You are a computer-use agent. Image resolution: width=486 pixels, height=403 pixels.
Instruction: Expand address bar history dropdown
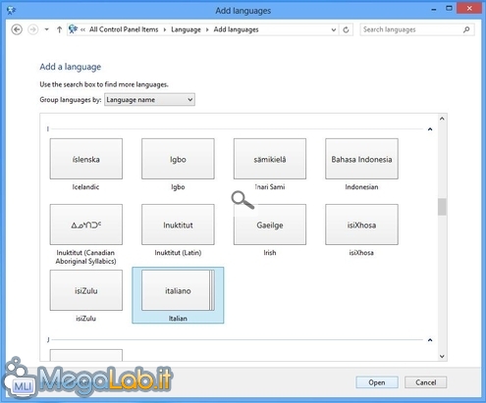tap(334, 29)
